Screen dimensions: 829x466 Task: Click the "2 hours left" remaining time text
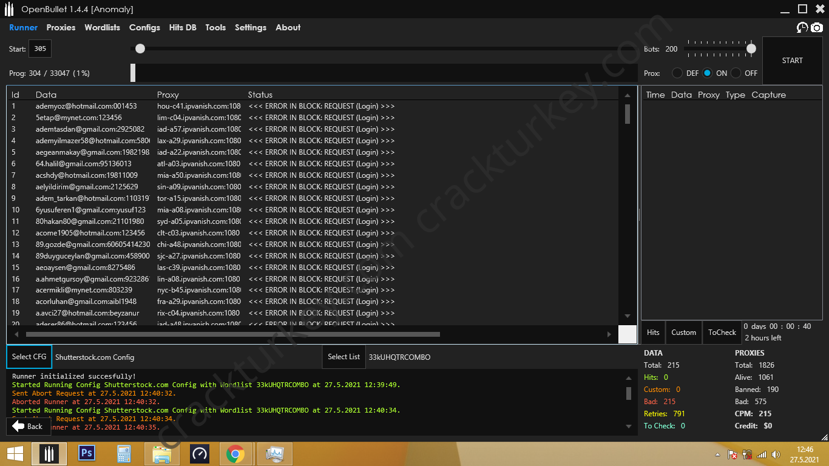pos(763,338)
